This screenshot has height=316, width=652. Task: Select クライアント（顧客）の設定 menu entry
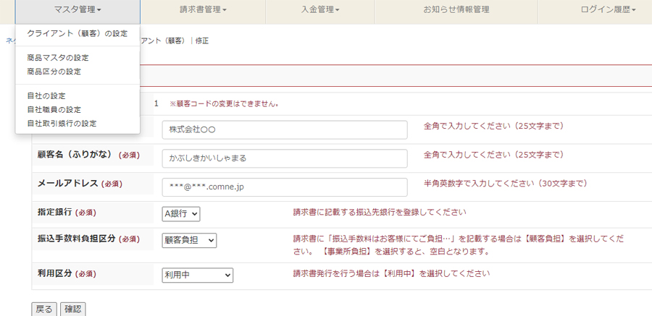point(77,33)
